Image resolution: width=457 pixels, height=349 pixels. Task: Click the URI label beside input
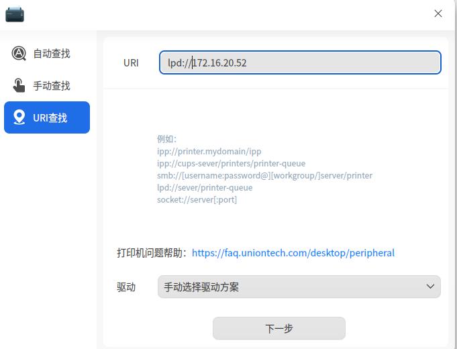point(131,62)
